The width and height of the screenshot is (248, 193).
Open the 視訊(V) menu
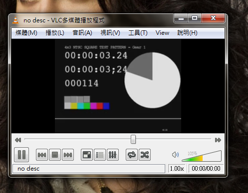pyautogui.click(x=110, y=33)
